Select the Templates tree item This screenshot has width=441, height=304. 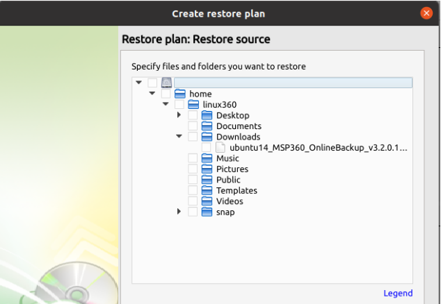pos(236,191)
